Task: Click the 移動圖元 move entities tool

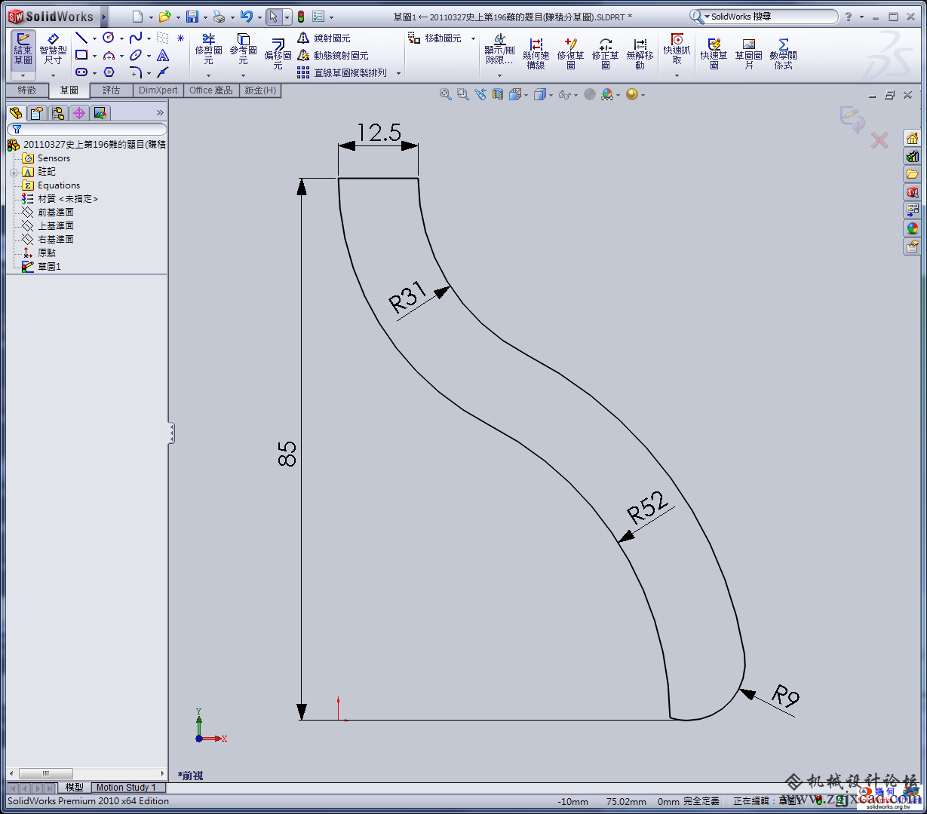Action: tap(434, 38)
